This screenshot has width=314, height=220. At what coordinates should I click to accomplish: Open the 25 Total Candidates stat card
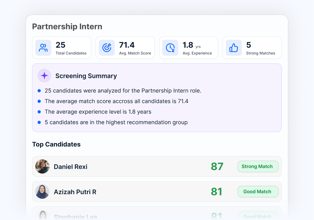(62, 48)
